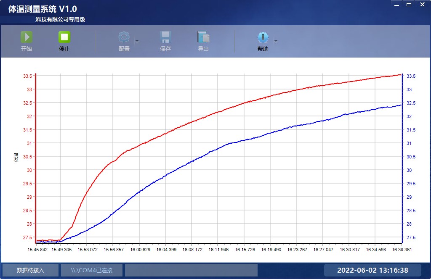
Task: Maximize the 体温测量系统 window
Action: click(x=409, y=5)
